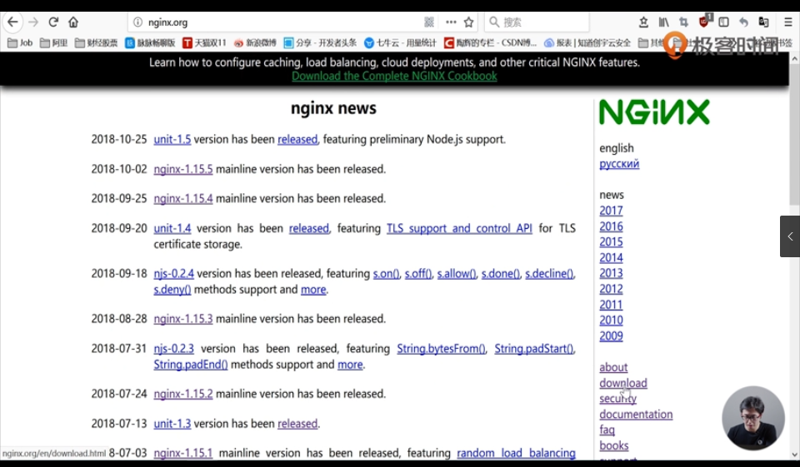Open the library icon in toolbar
The width and height of the screenshot is (800, 467).
tap(664, 22)
